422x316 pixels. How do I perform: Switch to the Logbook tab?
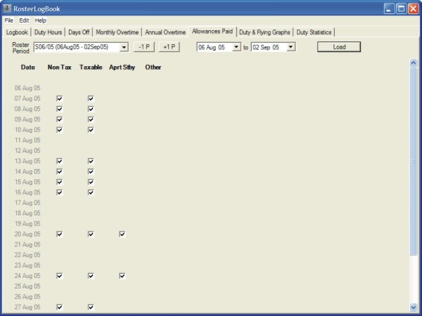click(x=17, y=32)
